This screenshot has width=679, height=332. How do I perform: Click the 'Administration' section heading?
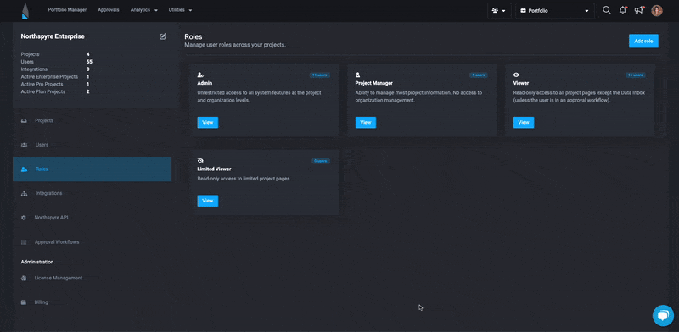point(37,262)
